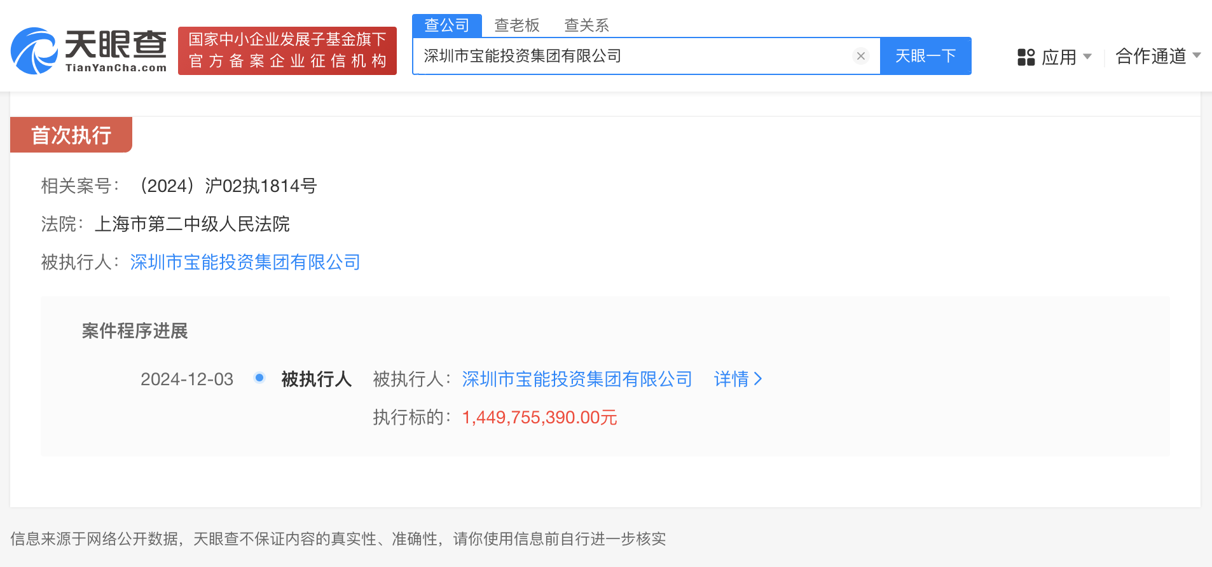1212x567 pixels.
Task: Click the 首次执行 red label
Action: 71,135
